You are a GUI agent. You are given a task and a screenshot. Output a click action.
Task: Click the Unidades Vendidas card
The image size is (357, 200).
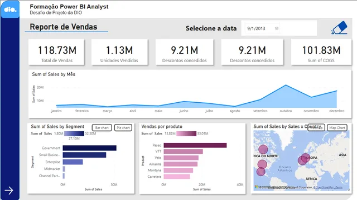click(x=119, y=52)
